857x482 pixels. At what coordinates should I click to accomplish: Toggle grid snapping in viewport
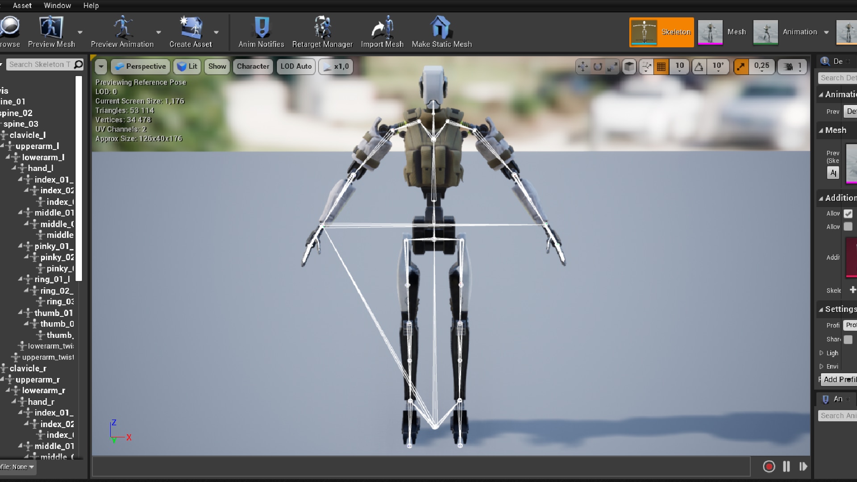(661, 67)
